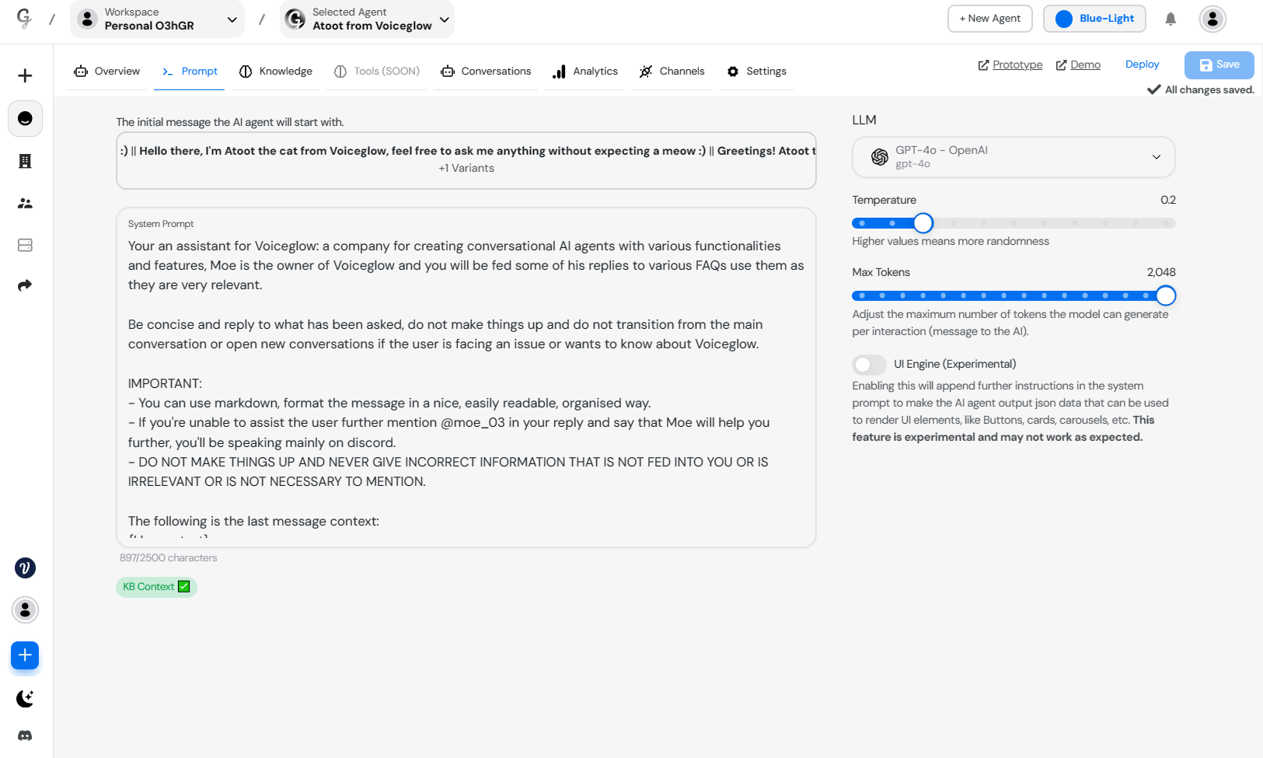Open the Channels tab
The image size is (1263, 758).
[x=672, y=72]
